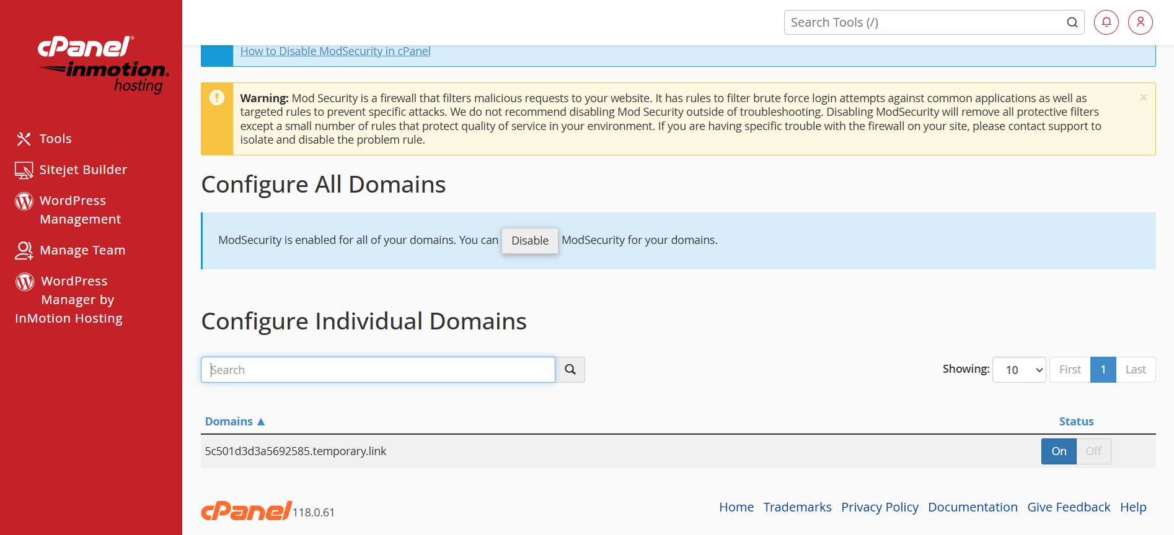This screenshot has width=1174, height=535.
Task: Click the WordPress Management logo icon
Action: click(x=24, y=201)
